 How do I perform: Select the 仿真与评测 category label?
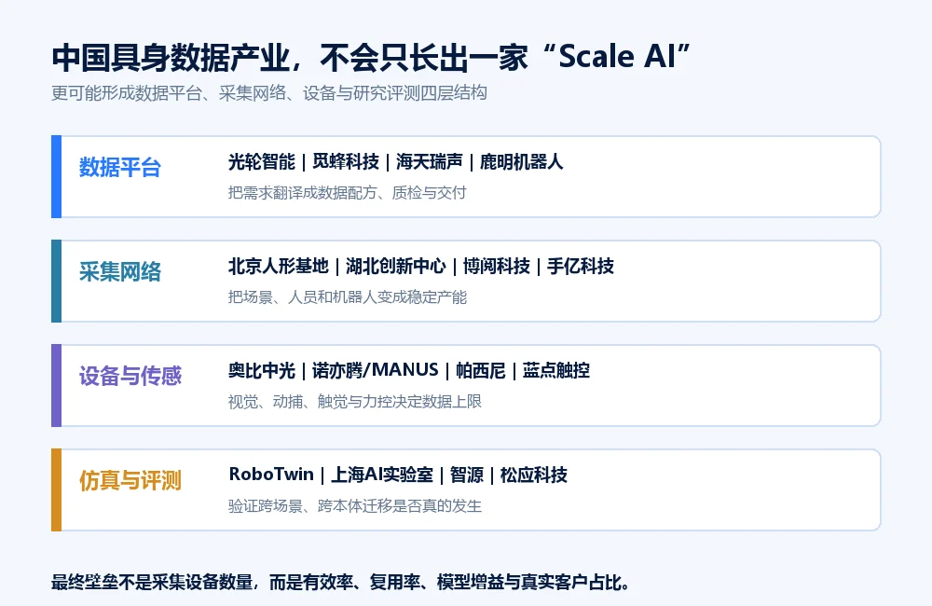tap(130, 480)
